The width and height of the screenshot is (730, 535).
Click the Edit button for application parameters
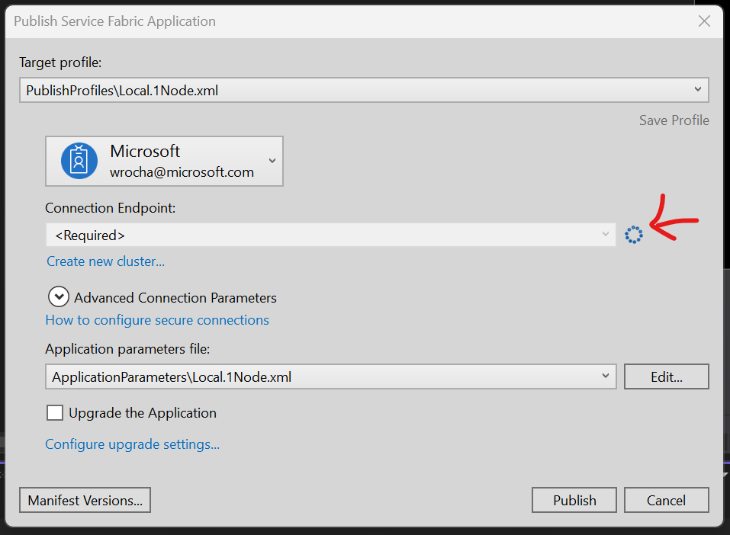[666, 376]
